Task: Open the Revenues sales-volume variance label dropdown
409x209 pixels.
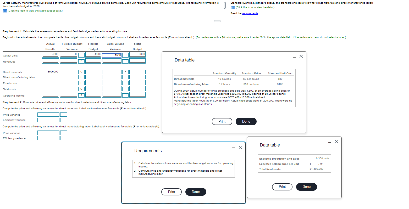Action: click(x=125, y=61)
